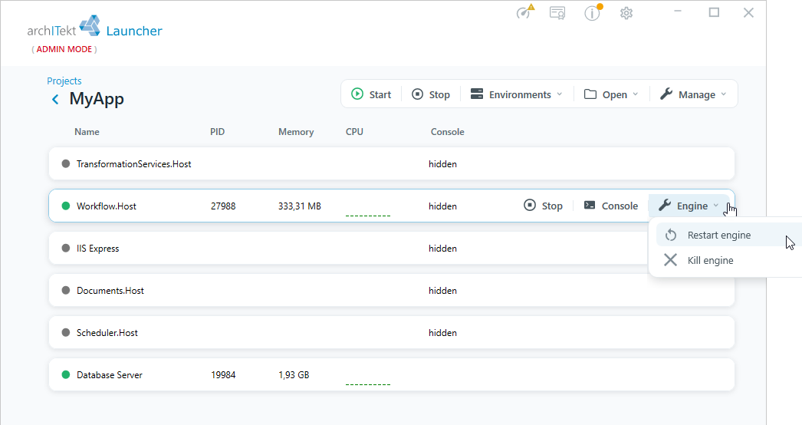Image resolution: width=802 pixels, height=425 pixels.
Task: Expand the Environments dropdown
Action: [x=517, y=94]
